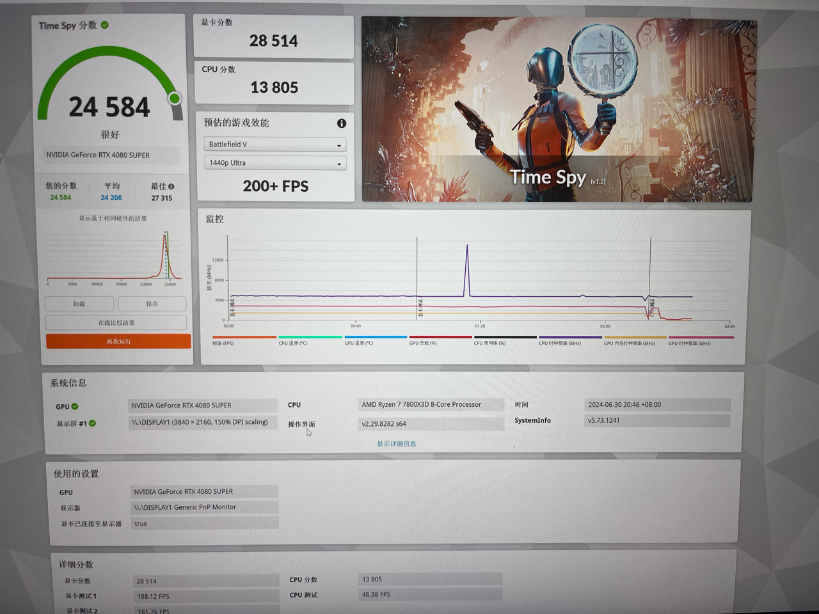Toggle the CPU 温度 series in the chart
Viewport: 819px width, 614px height.
310,337
